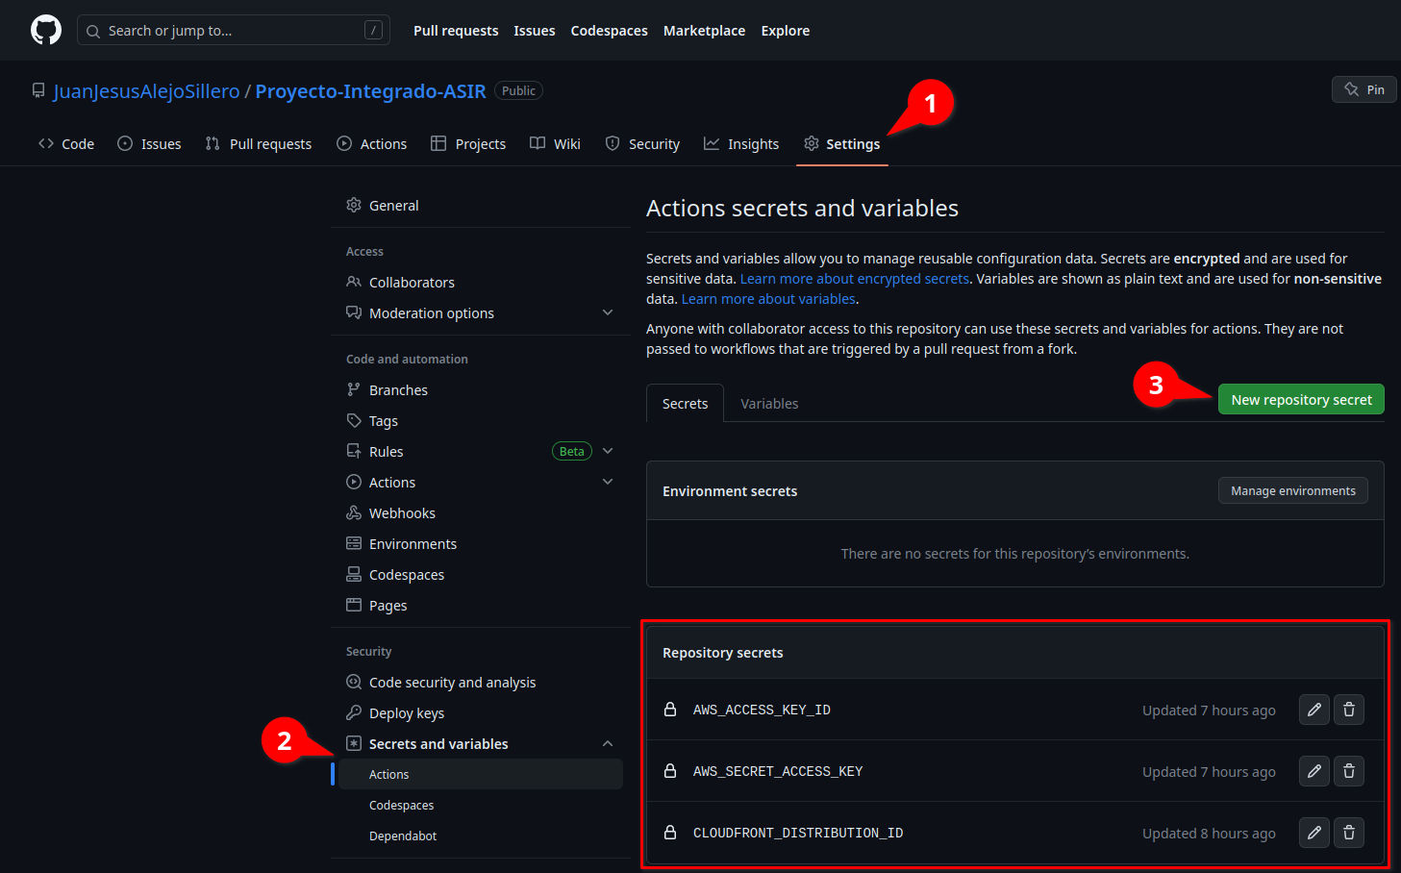
Task: Click Manage environments button
Action: [x=1293, y=490]
